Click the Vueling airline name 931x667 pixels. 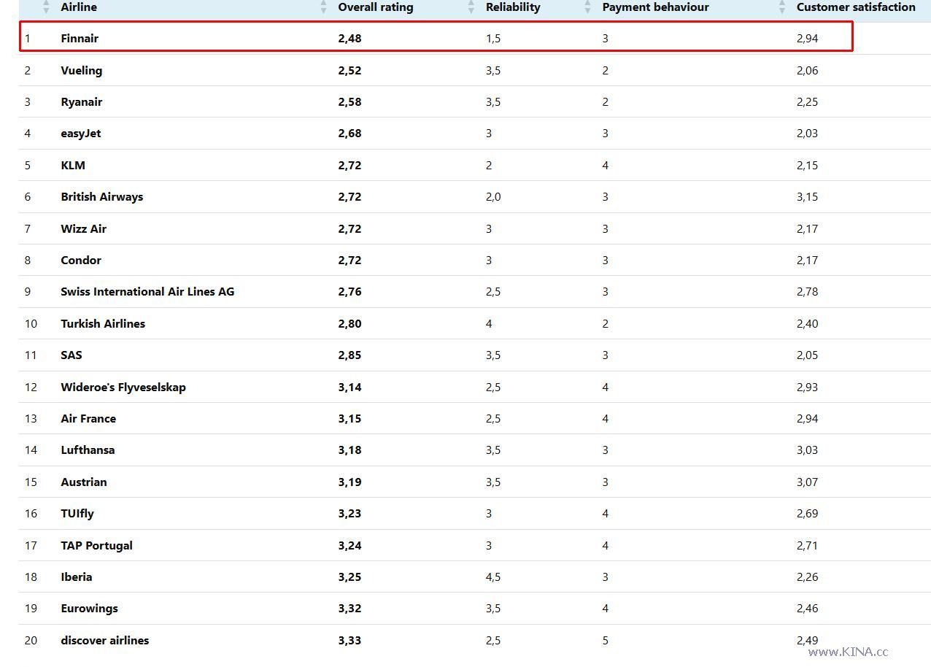[82, 71]
